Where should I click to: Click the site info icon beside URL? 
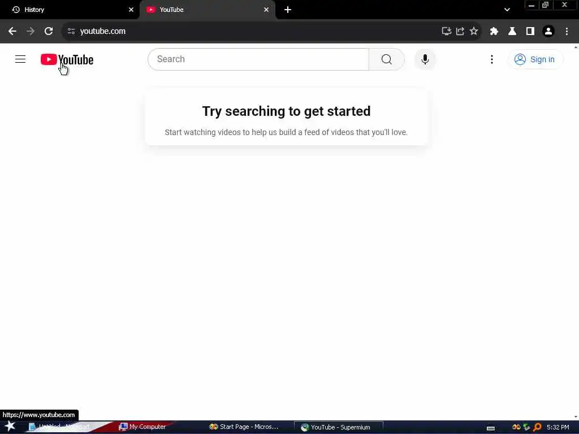71,32
